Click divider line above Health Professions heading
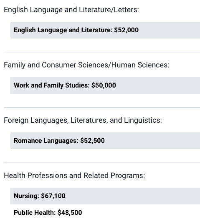This screenshot has width=200, height=222. pos(102,163)
